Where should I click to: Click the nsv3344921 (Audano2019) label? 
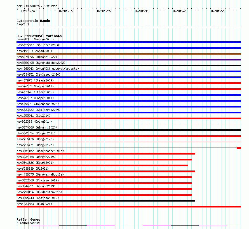36,186
